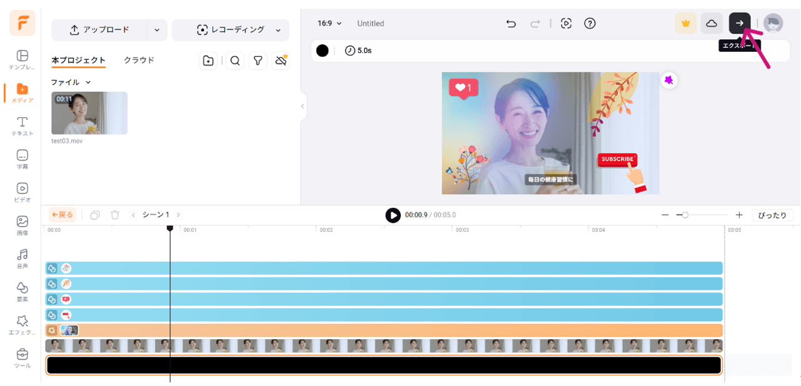801x386 pixels.
Task: Open the help question mark icon
Action: pos(590,23)
